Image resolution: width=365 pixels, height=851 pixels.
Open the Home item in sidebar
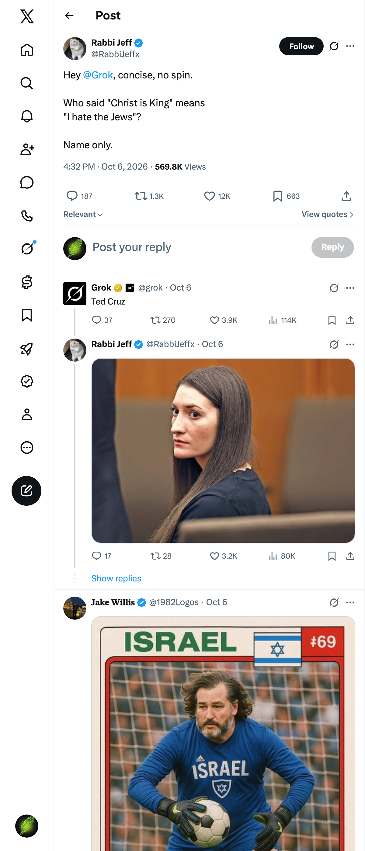pyautogui.click(x=27, y=50)
